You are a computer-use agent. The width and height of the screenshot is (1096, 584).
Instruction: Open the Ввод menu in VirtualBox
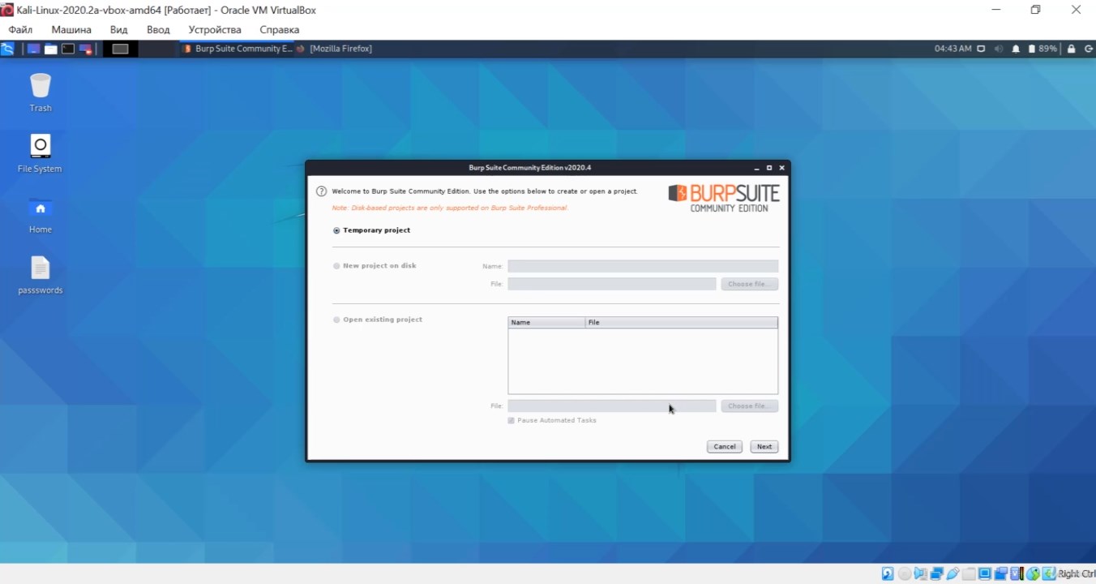[x=158, y=30]
